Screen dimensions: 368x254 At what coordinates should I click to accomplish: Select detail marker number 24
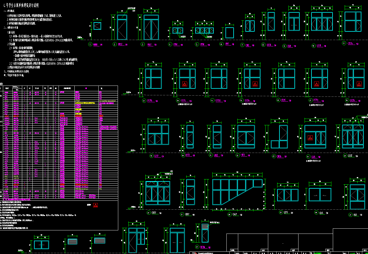pyautogui.click(x=308, y=156)
